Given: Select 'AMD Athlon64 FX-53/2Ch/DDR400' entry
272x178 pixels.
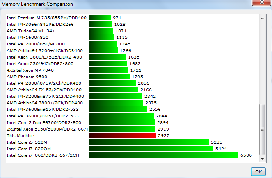Looking at the screenshot, I should coord(44,90).
